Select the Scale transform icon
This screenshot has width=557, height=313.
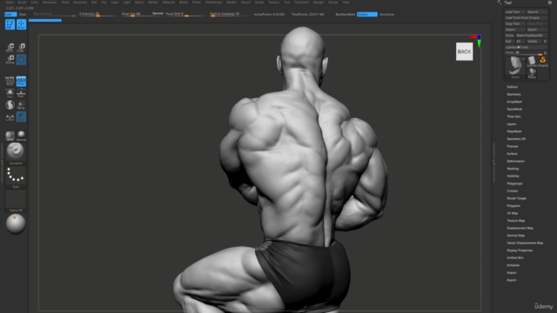pos(21,48)
